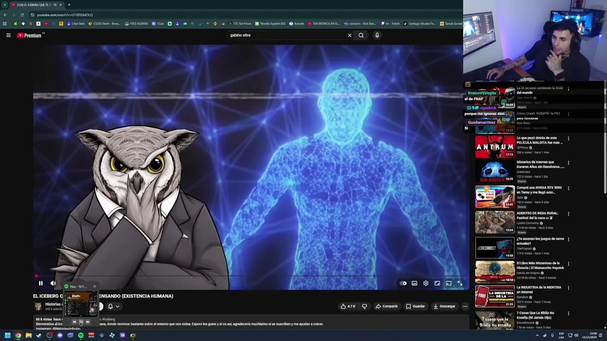Save the video with Guardar
607x341 pixels.
coord(415,306)
